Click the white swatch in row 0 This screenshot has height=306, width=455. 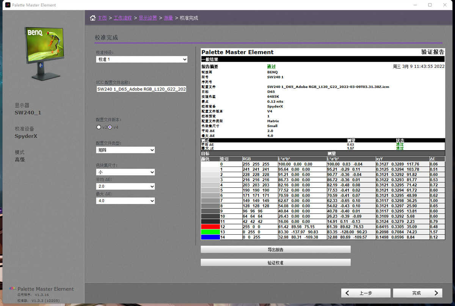(210, 164)
